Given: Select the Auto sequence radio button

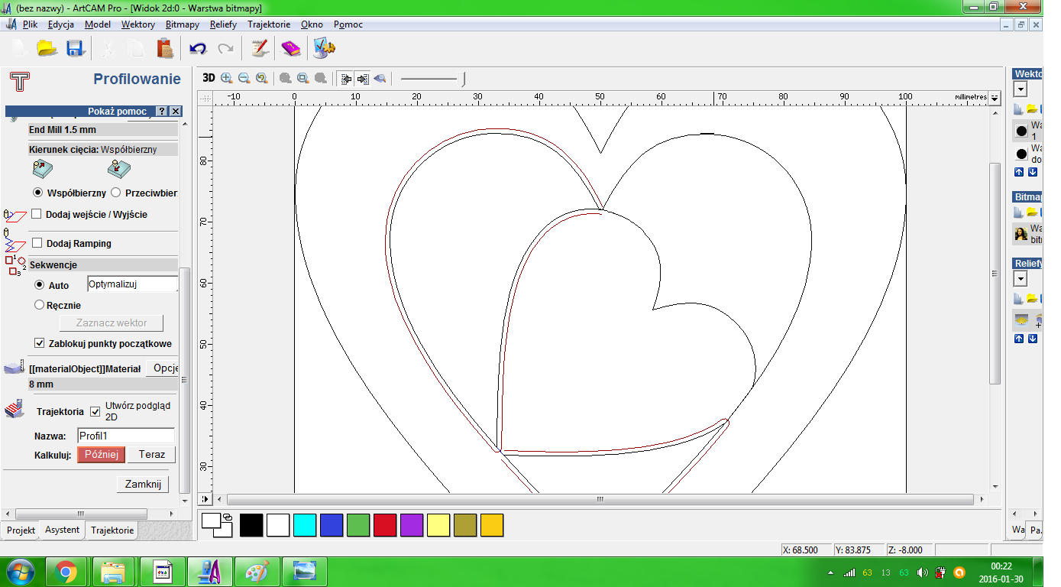Looking at the screenshot, I should click(x=40, y=284).
